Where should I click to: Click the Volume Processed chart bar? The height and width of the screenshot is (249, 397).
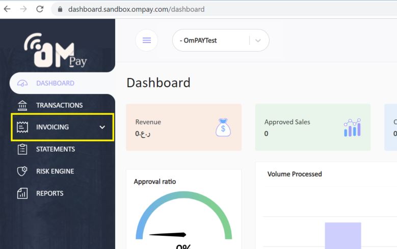(342, 235)
